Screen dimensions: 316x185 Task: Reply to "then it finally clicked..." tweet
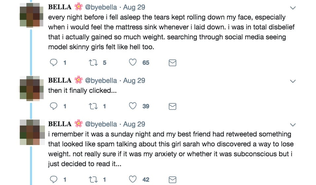53,106
